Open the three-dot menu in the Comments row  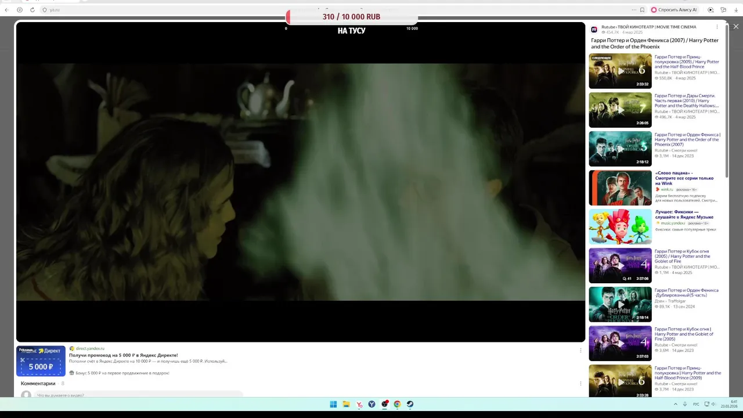click(580, 383)
